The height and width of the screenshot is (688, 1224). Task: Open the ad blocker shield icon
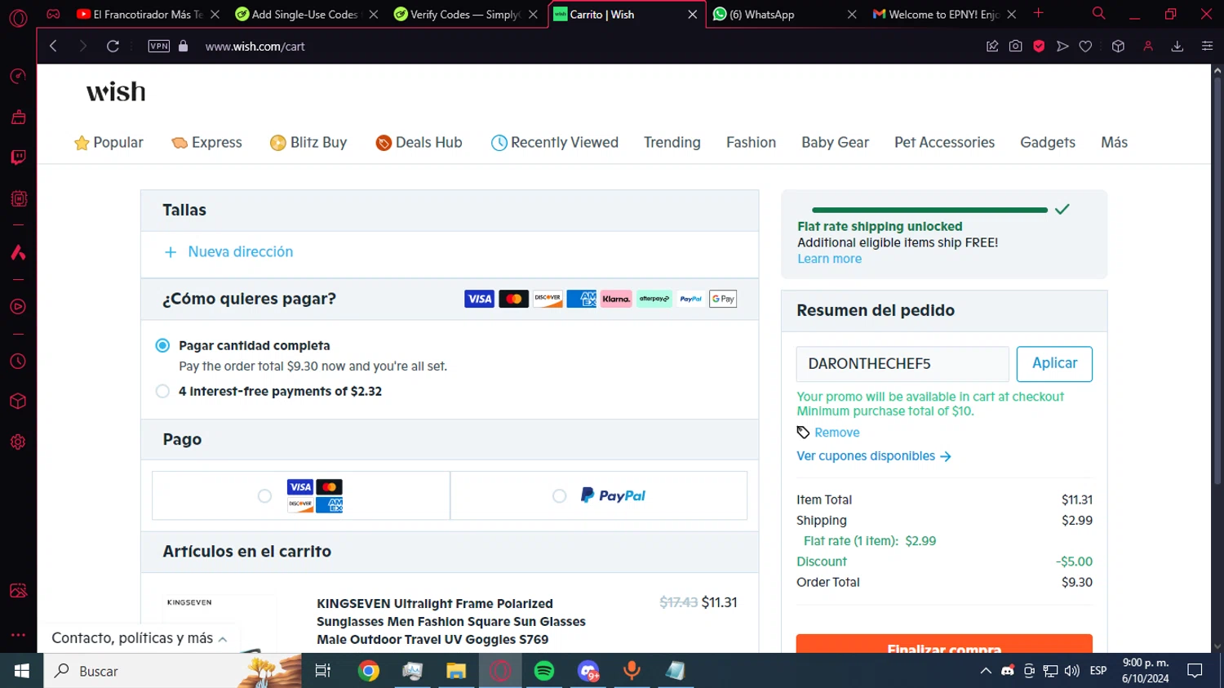point(1039,47)
